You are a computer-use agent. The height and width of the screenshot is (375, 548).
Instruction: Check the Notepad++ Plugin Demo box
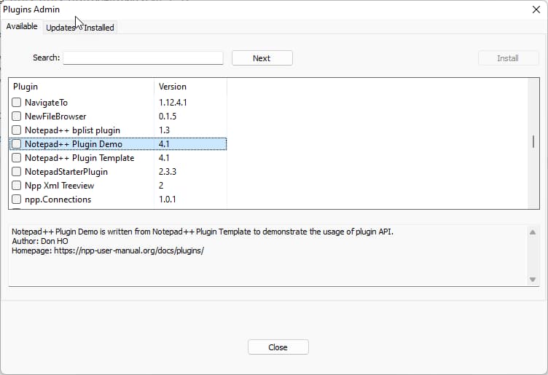[17, 144]
